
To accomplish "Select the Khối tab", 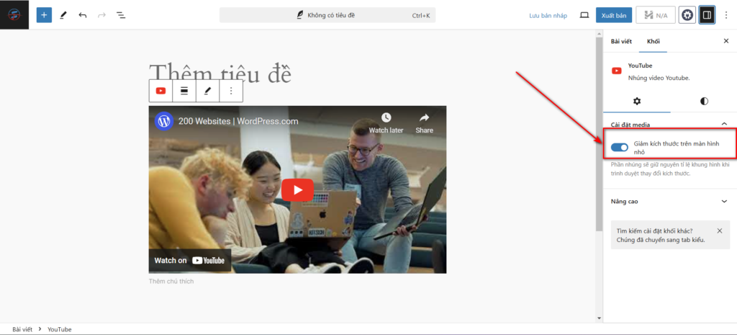I will pyautogui.click(x=654, y=41).
